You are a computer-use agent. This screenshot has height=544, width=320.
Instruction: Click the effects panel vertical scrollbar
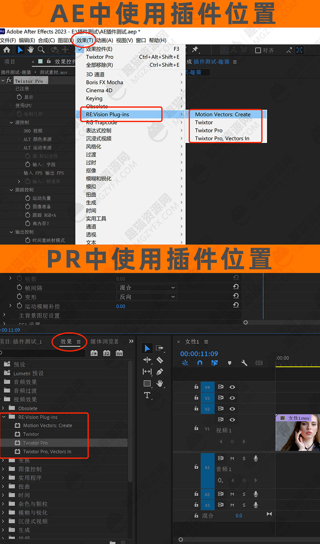(x=130, y=421)
